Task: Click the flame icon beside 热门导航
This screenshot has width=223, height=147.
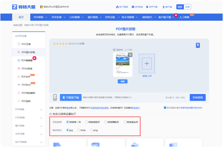Action: point(117,7)
